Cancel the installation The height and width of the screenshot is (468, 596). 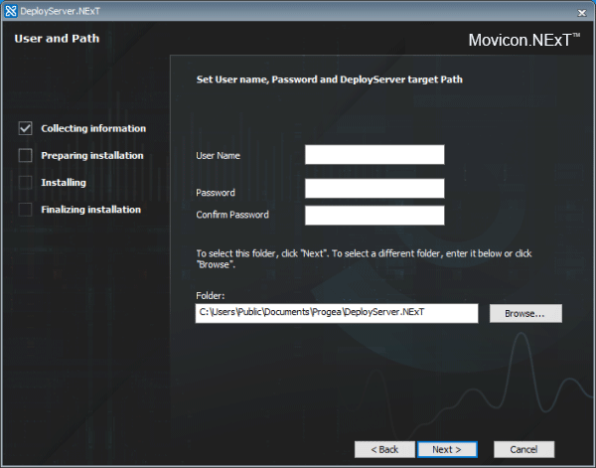pyautogui.click(x=523, y=449)
